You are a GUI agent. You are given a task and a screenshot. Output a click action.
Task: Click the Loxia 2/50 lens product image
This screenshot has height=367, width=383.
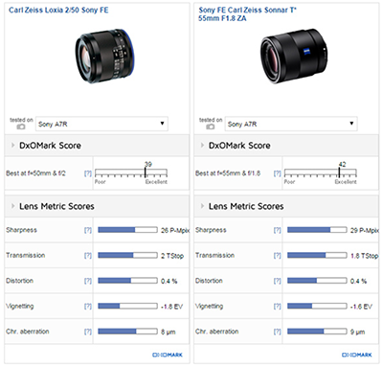pyautogui.click(x=104, y=56)
